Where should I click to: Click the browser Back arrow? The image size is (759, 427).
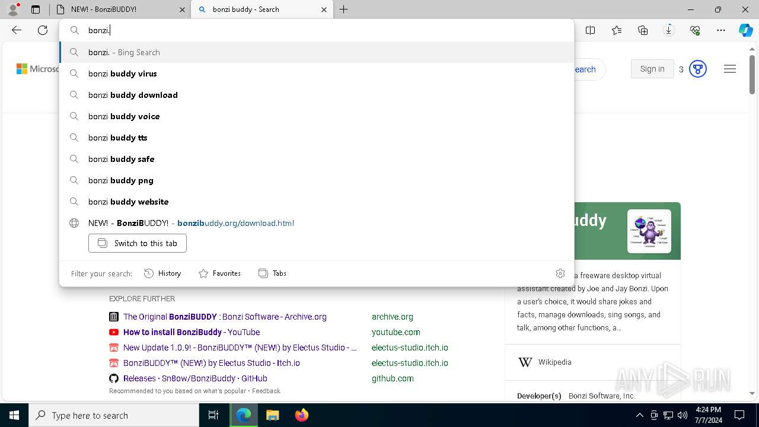(17, 30)
